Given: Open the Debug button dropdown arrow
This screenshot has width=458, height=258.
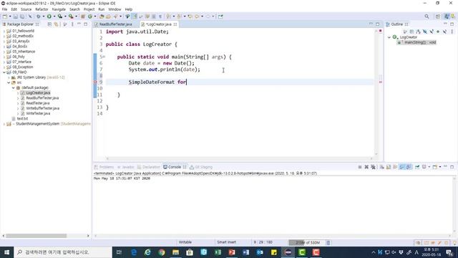Looking at the screenshot, I should [x=43, y=16].
